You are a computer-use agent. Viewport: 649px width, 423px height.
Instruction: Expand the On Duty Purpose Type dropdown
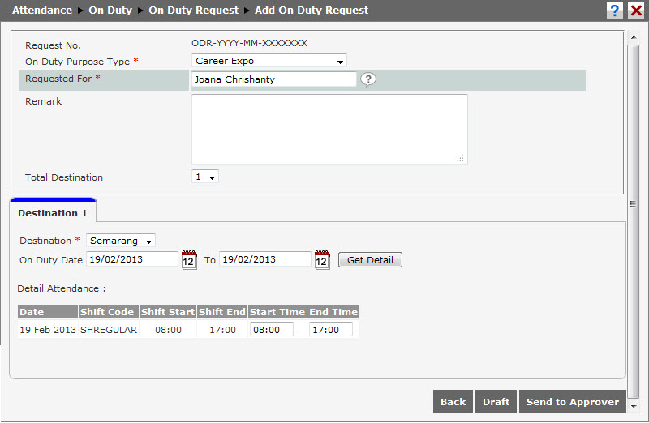[269, 61]
